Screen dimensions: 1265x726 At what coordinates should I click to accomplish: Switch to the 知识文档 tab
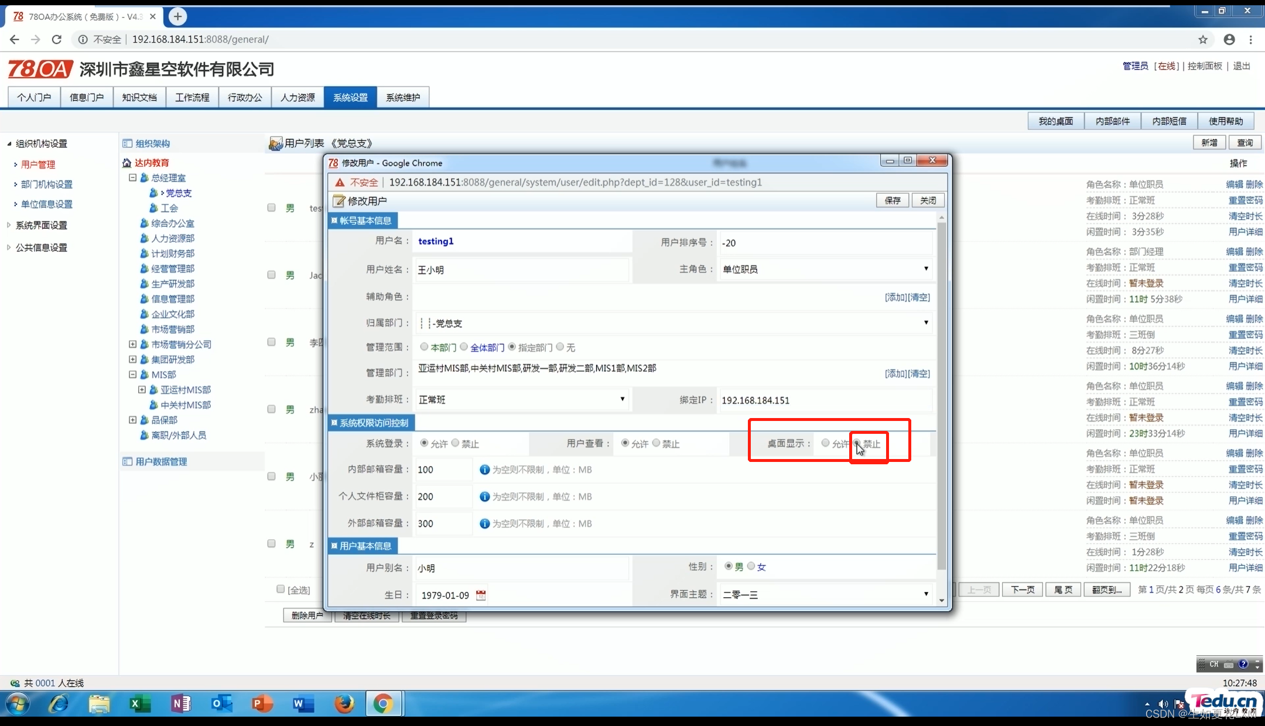(x=139, y=97)
